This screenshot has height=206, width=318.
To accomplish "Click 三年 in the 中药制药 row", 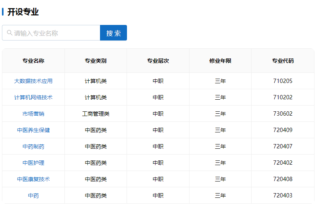I will 220,146.
